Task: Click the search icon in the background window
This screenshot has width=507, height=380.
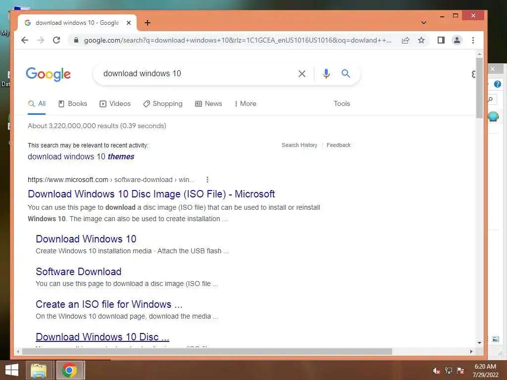Action: point(491,99)
